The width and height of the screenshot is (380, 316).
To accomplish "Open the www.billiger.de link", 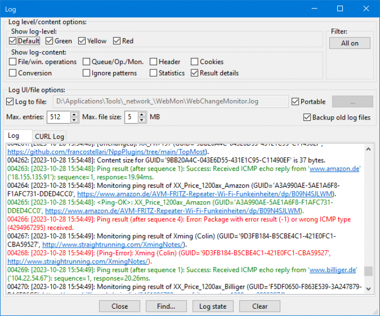I will pos(332,270).
